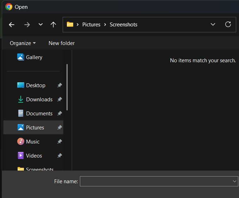Go up one folder level
Image resolution: width=239 pixels, height=198 pixels.
(x=53, y=25)
